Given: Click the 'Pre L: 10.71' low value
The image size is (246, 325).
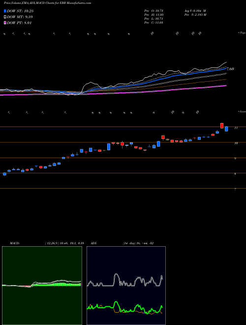Looking at the screenshot, I should [154, 19].
